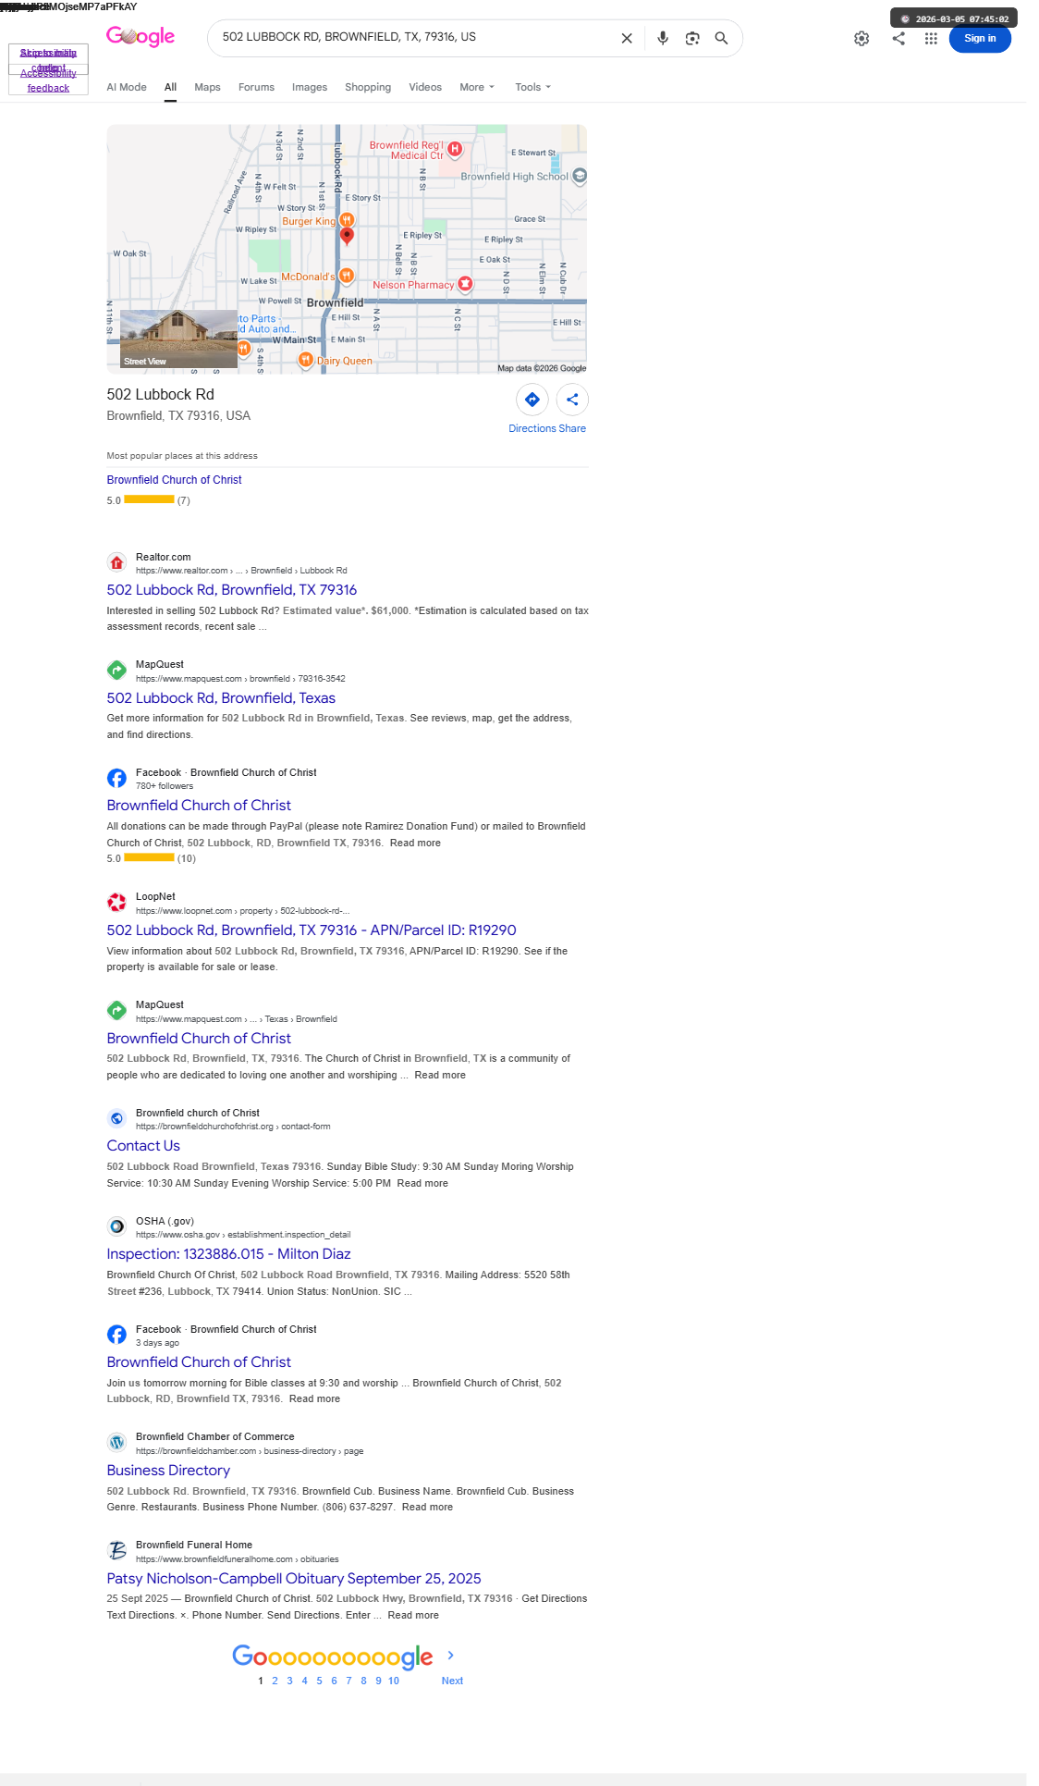Image resolution: width=1039 pixels, height=1786 pixels.
Task: Click the magnifier search icon
Action: pyautogui.click(x=721, y=38)
